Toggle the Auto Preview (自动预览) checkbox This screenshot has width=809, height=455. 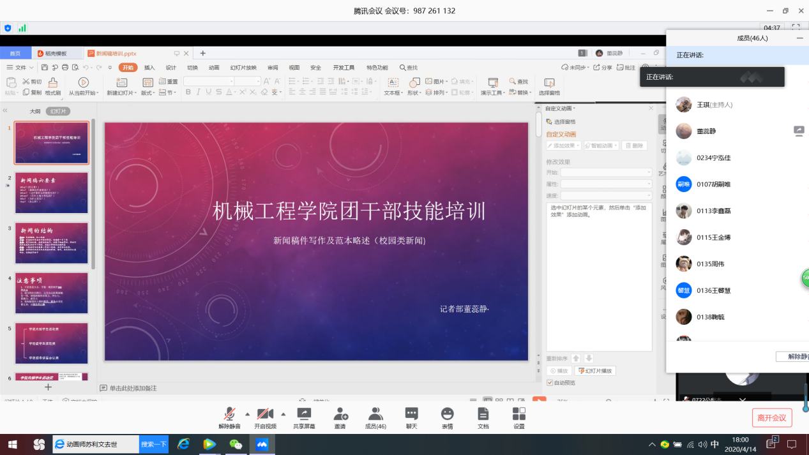click(549, 382)
